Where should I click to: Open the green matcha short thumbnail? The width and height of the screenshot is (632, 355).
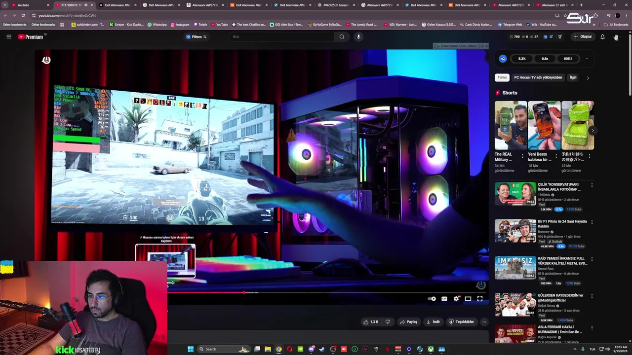(578, 125)
